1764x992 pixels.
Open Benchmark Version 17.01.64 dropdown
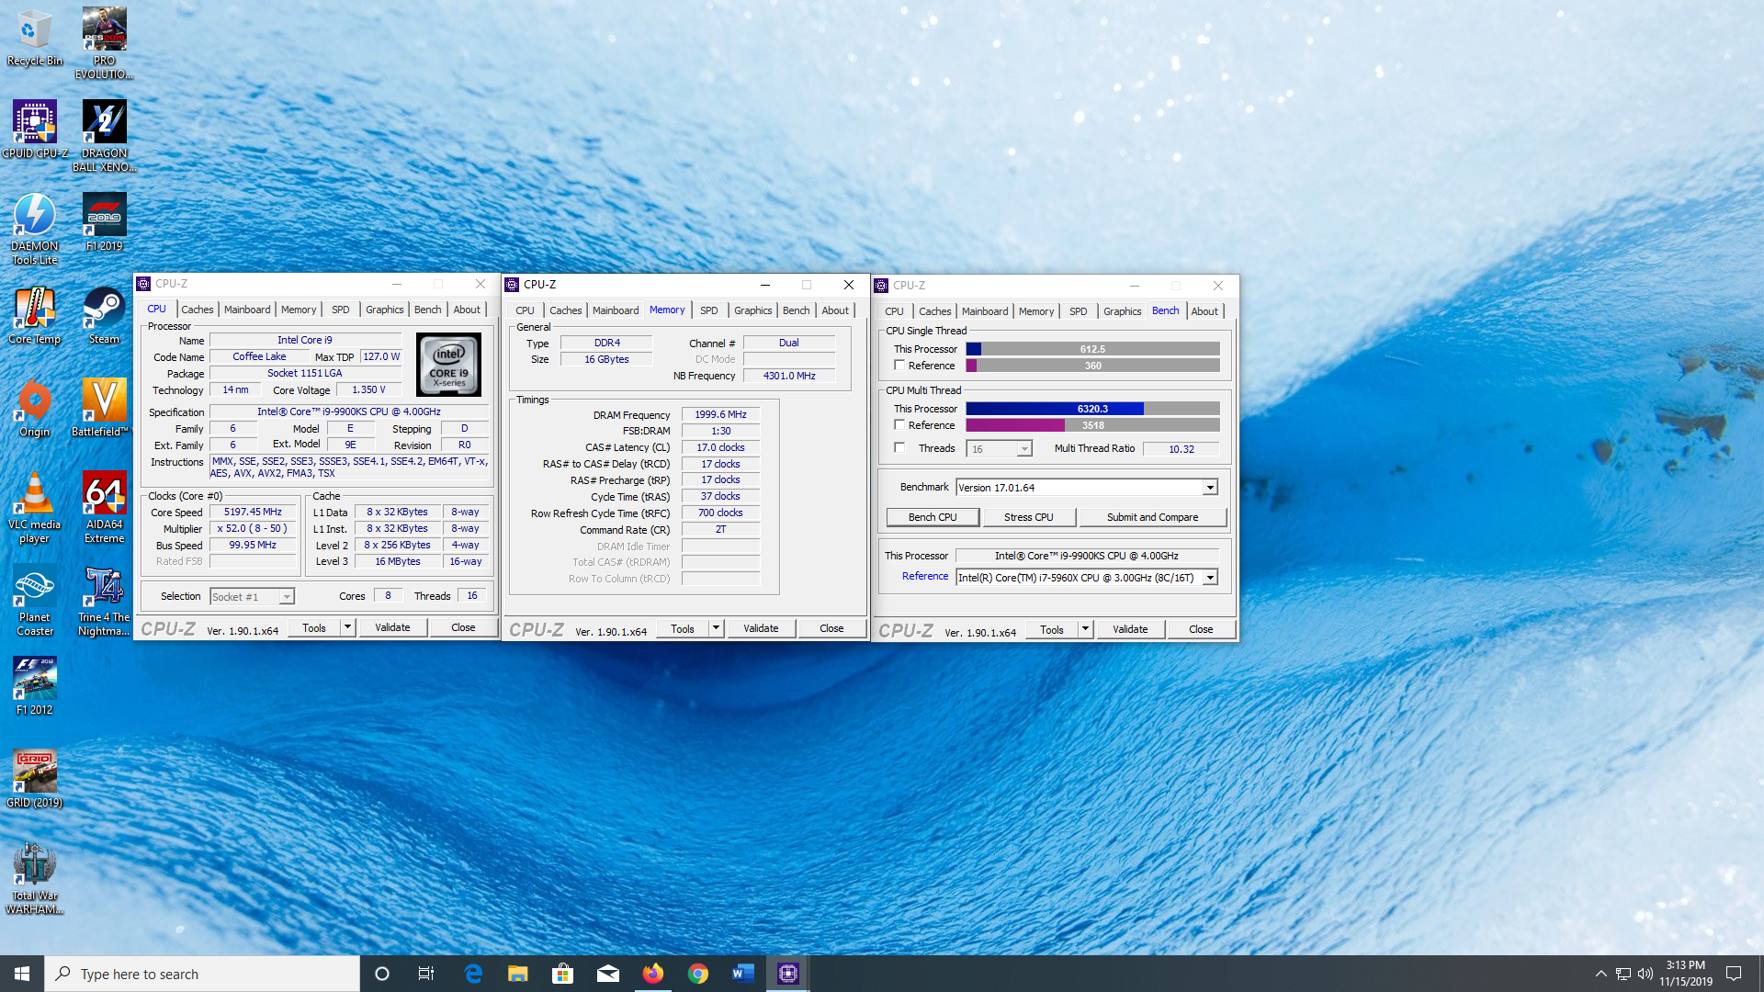coord(1087,488)
